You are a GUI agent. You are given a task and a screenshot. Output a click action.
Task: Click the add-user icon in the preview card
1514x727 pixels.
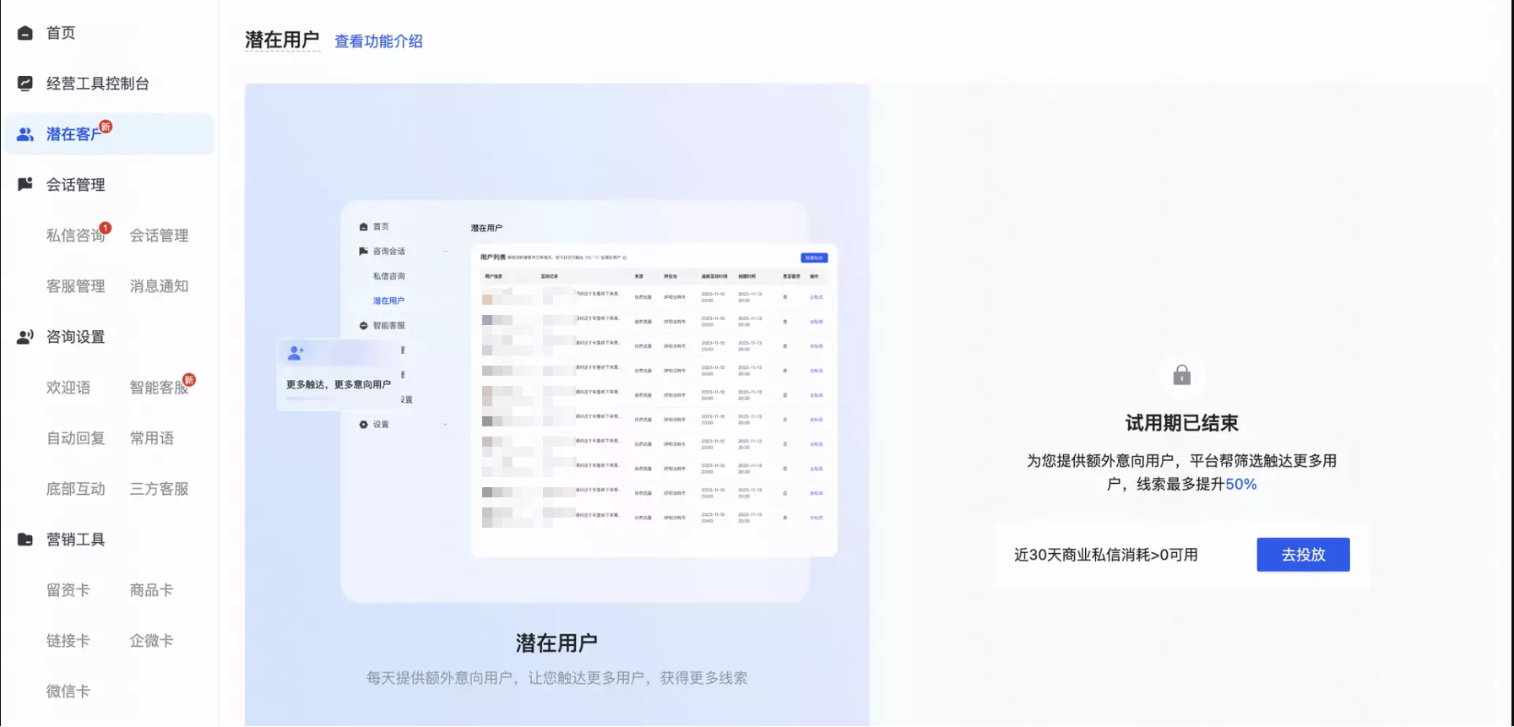tap(296, 353)
